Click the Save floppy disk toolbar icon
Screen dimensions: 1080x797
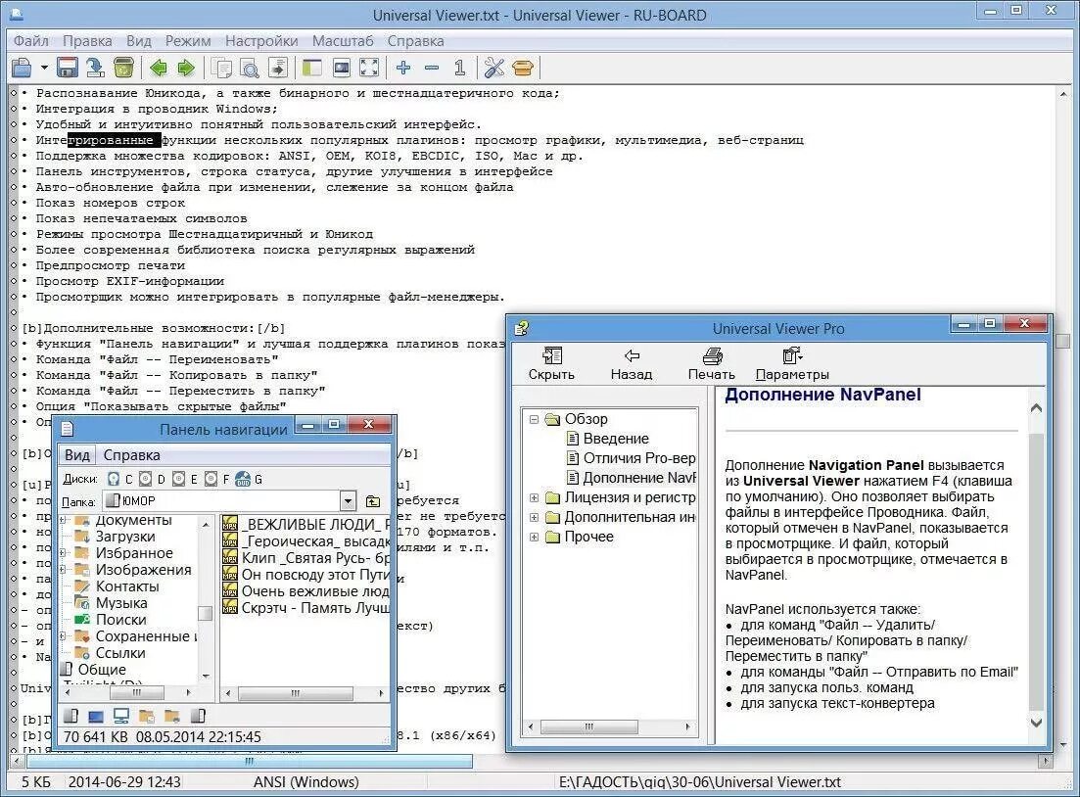click(x=67, y=68)
